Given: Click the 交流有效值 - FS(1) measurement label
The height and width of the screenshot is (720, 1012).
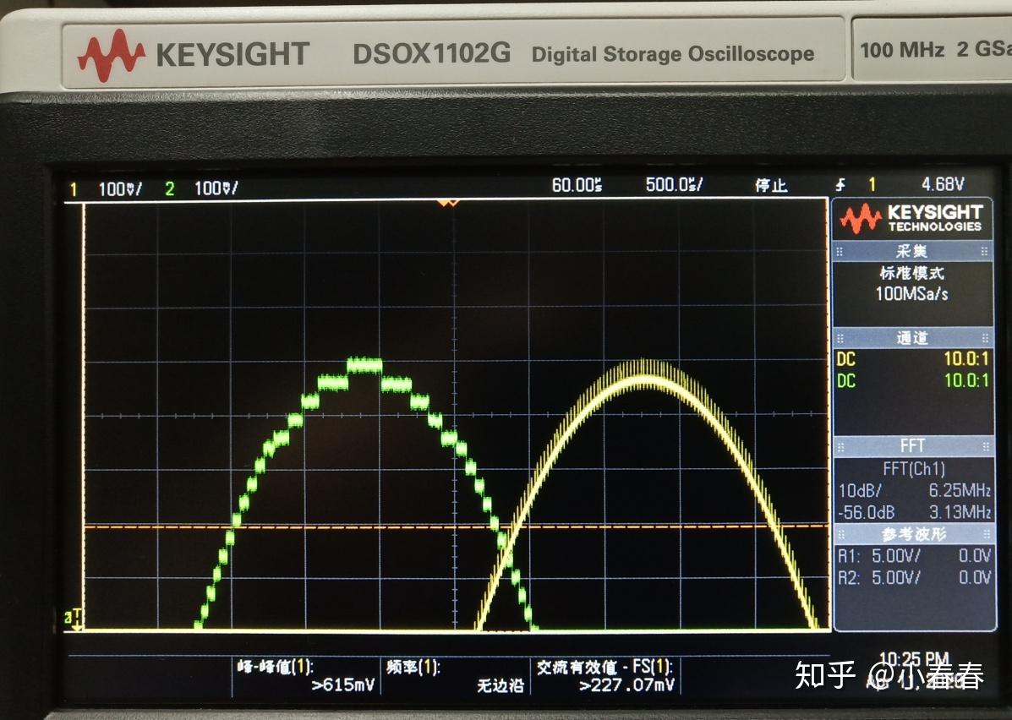Looking at the screenshot, I should (604, 667).
